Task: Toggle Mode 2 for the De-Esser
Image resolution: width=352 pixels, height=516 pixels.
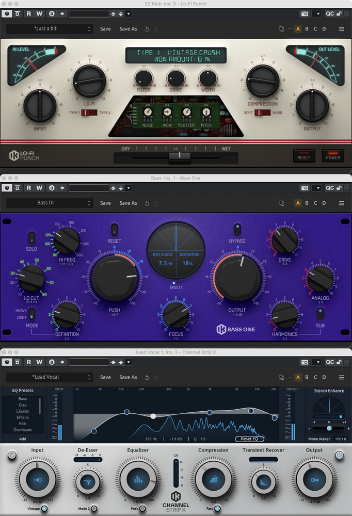Action: (94, 508)
